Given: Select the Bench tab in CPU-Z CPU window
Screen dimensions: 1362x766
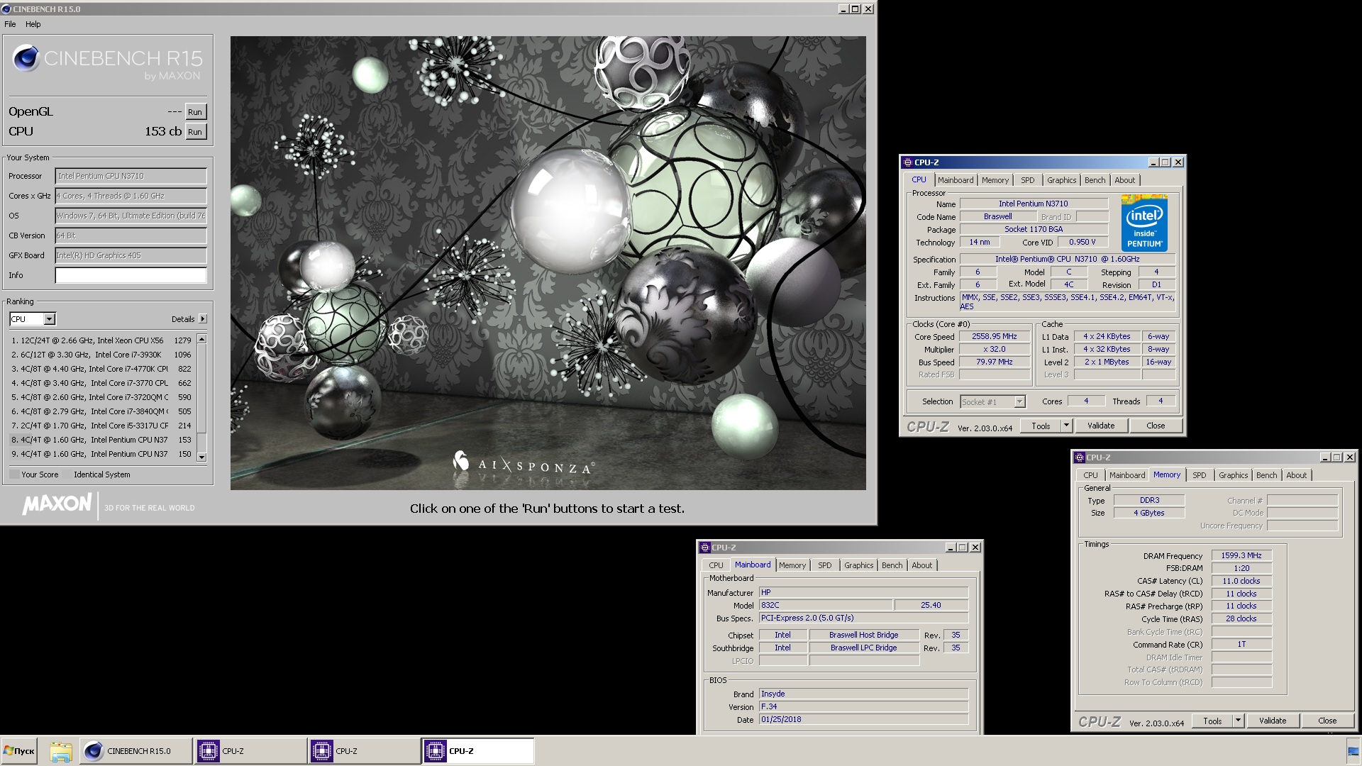Looking at the screenshot, I should click(x=1095, y=180).
